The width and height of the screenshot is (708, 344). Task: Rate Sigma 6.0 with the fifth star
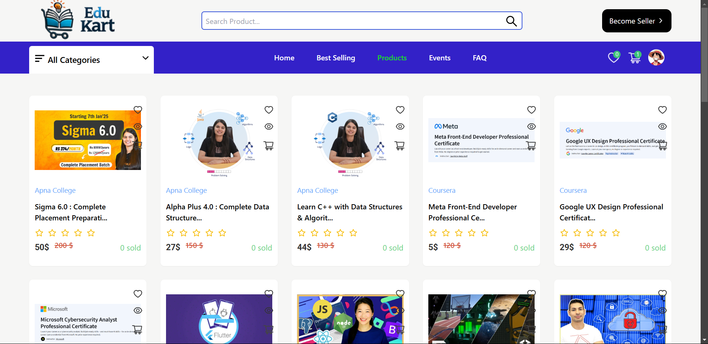click(x=91, y=233)
